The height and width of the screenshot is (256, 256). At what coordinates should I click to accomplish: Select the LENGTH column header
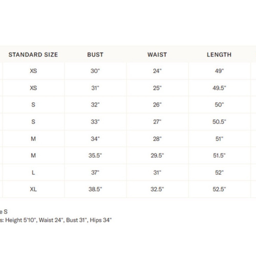coord(219,55)
